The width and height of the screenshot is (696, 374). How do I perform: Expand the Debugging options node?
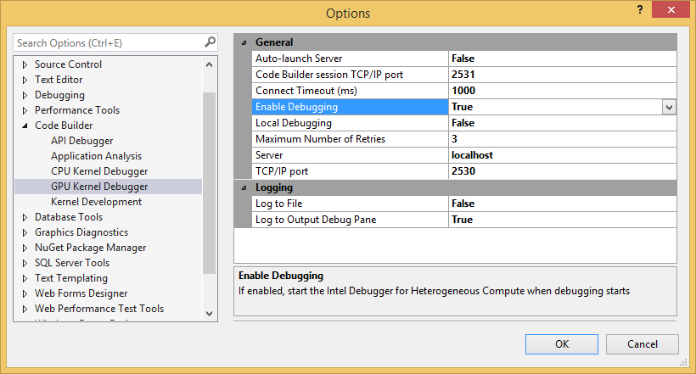point(25,95)
